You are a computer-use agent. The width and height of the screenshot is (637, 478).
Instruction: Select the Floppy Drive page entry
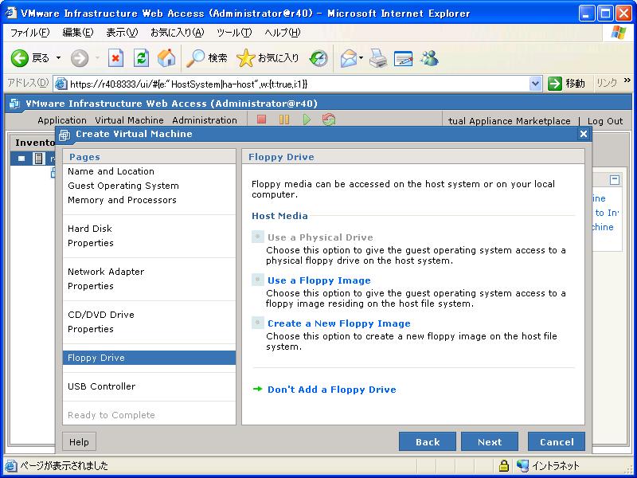[149, 358]
